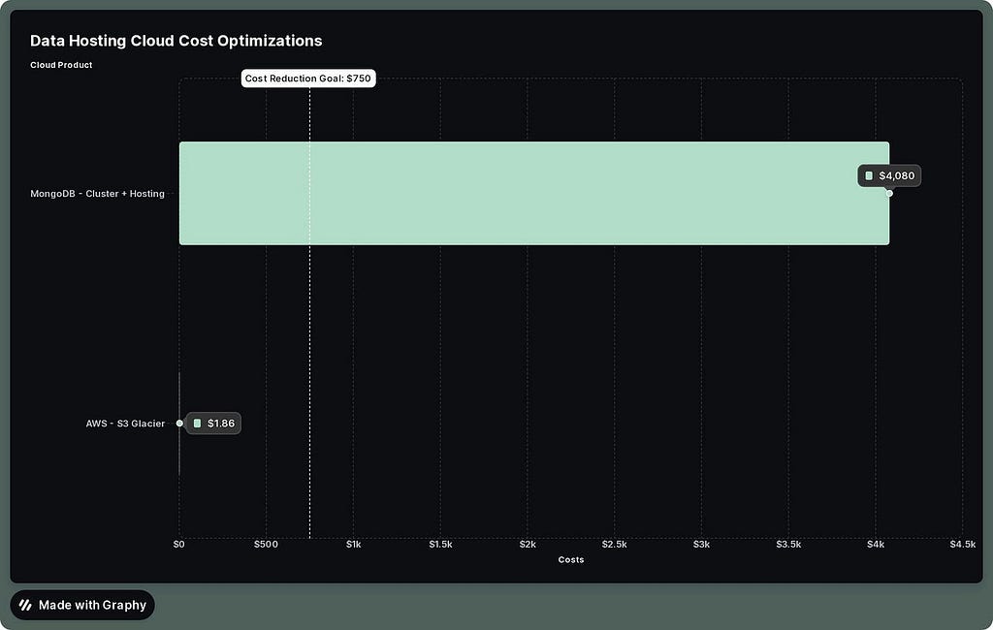Click the $4.5k axis tick label
The width and height of the screenshot is (993, 630).
pyautogui.click(x=963, y=544)
